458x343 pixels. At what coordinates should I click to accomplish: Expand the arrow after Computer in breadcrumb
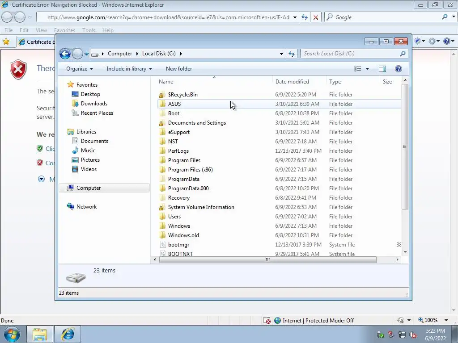(x=137, y=54)
